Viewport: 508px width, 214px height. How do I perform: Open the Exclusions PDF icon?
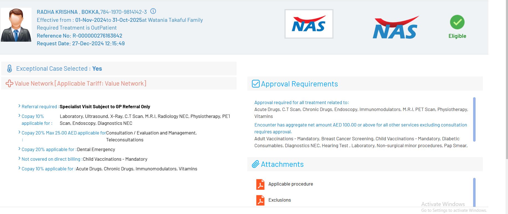[x=260, y=200]
